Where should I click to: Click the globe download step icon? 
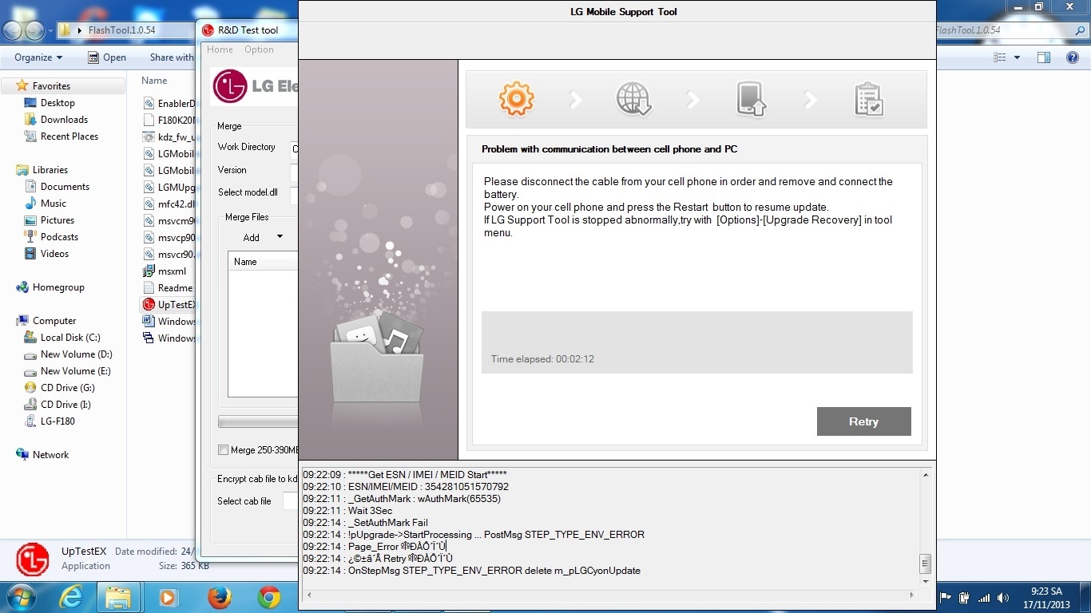click(633, 100)
